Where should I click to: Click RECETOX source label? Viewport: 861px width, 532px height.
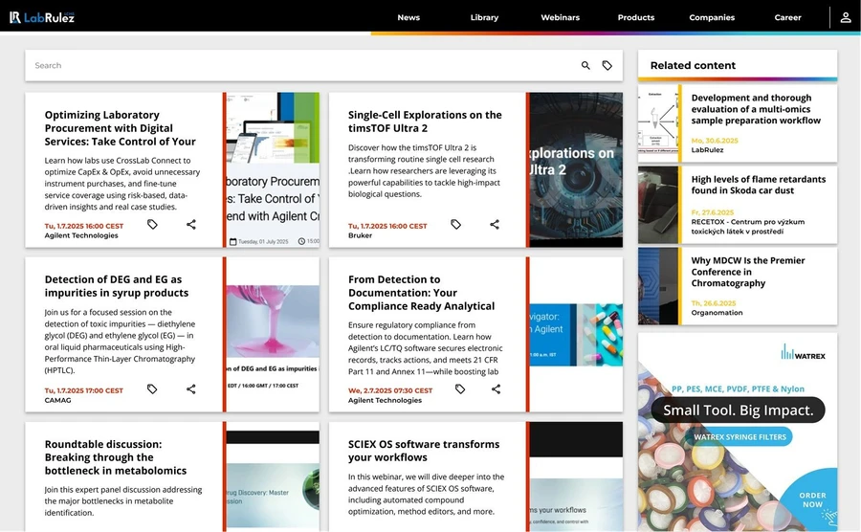(x=748, y=227)
